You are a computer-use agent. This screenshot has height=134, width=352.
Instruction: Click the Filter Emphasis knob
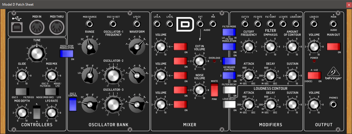pyautogui.click(x=271, y=46)
